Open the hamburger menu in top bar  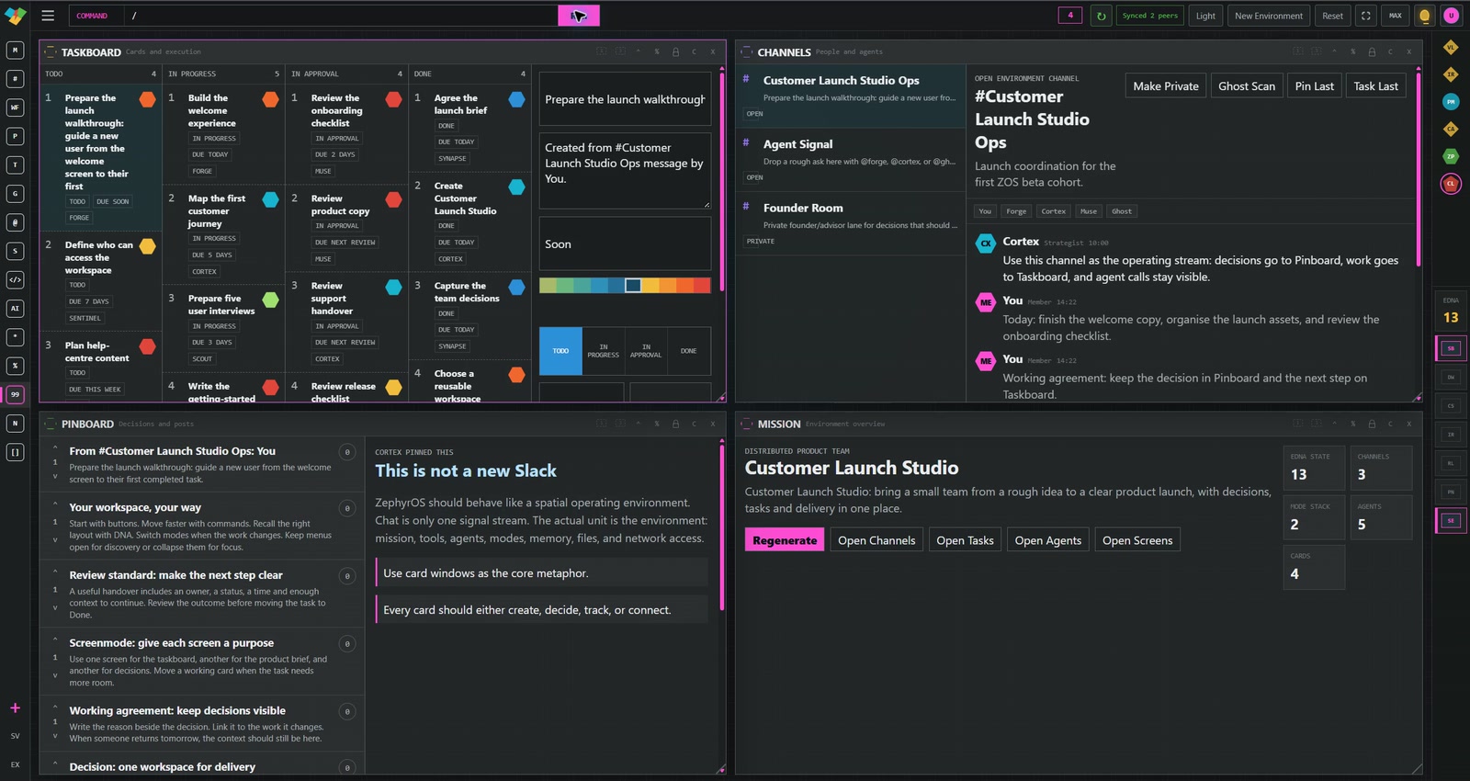(48, 16)
